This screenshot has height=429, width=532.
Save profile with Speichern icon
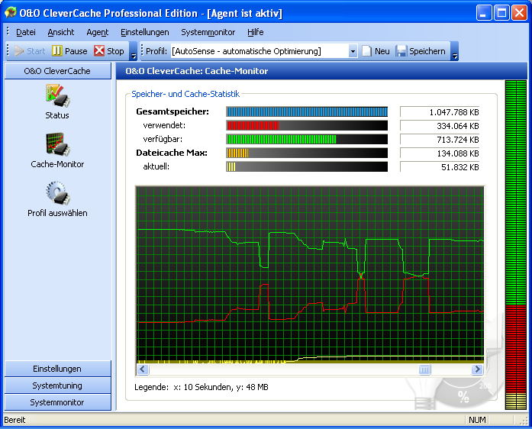(401, 51)
